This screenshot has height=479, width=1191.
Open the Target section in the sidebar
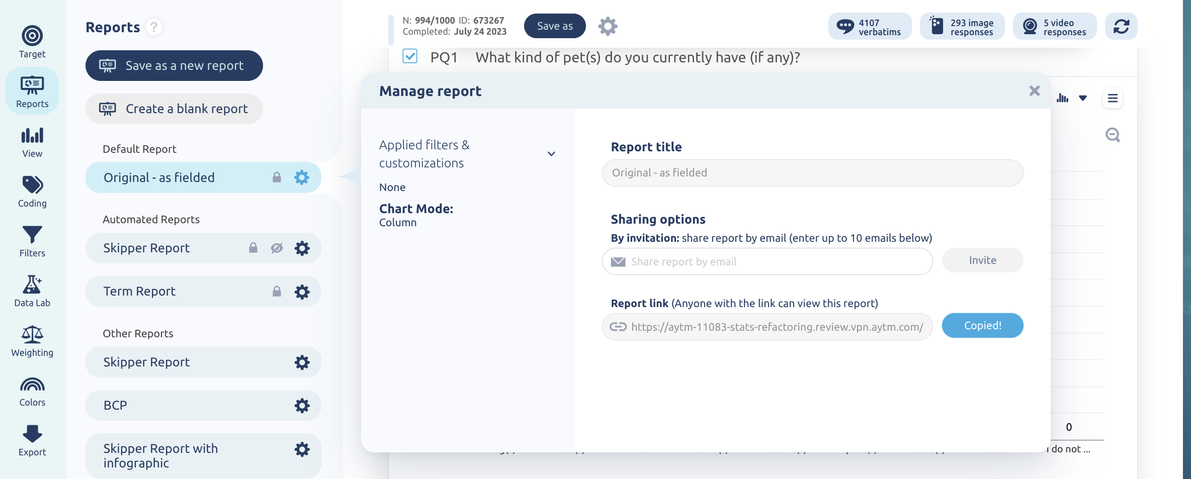pos(32,42)
